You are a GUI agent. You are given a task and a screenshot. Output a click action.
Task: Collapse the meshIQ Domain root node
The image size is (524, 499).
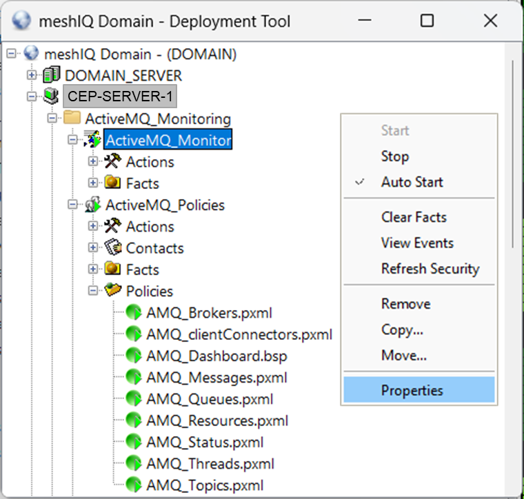click(x=11, y=54)
